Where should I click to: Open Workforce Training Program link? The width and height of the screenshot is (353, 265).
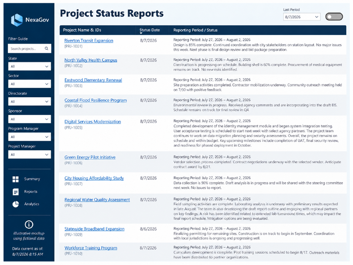click(91, 248)
